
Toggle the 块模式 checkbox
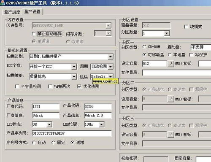186,27
